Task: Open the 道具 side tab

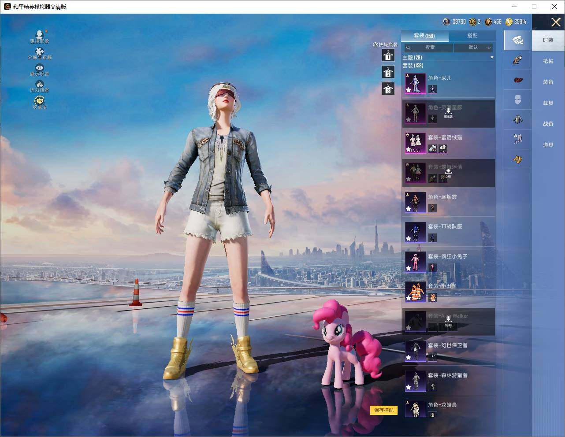Action: point(548,145)
